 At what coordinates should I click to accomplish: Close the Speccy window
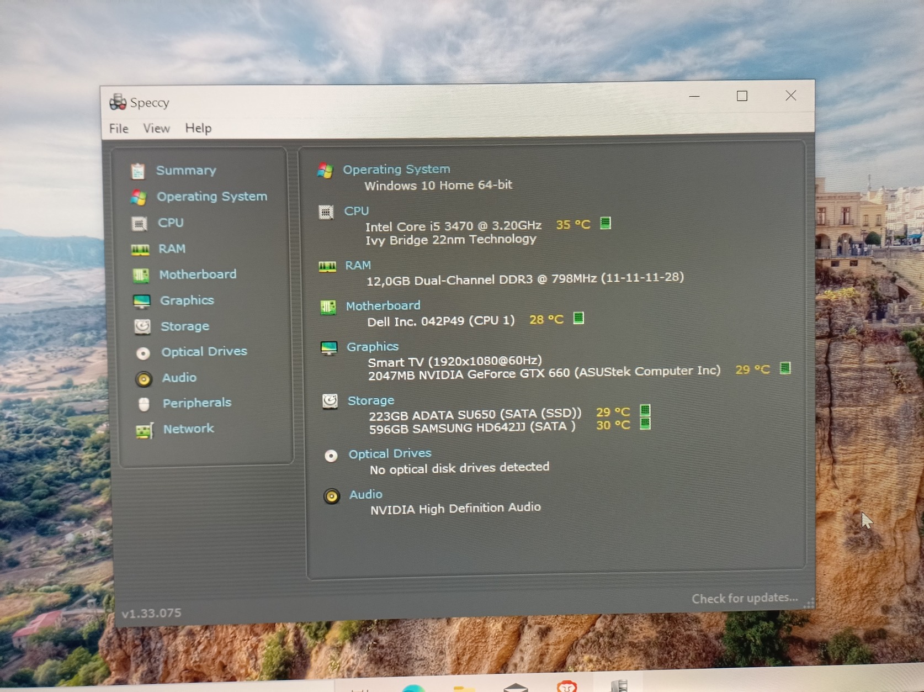click(x=790, y=96)
